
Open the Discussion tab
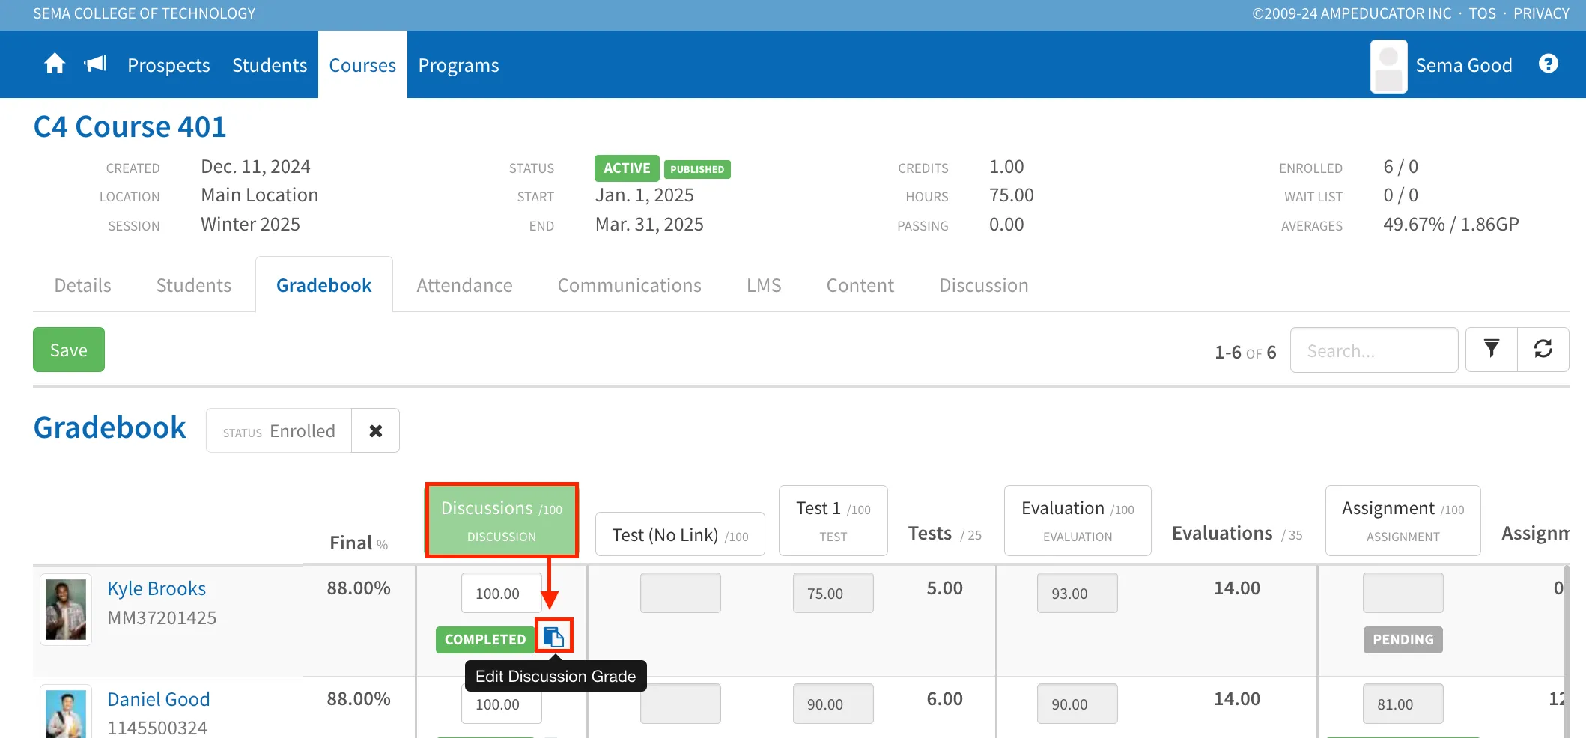point(983,285)
